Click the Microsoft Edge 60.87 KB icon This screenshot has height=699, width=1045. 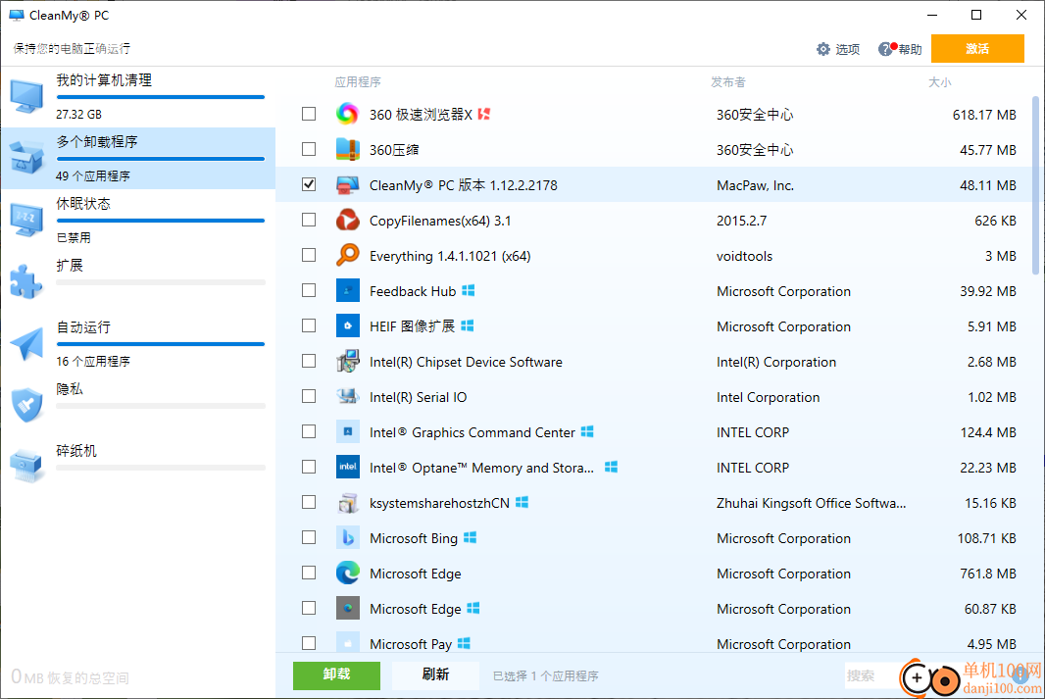(x=347, y=609)
